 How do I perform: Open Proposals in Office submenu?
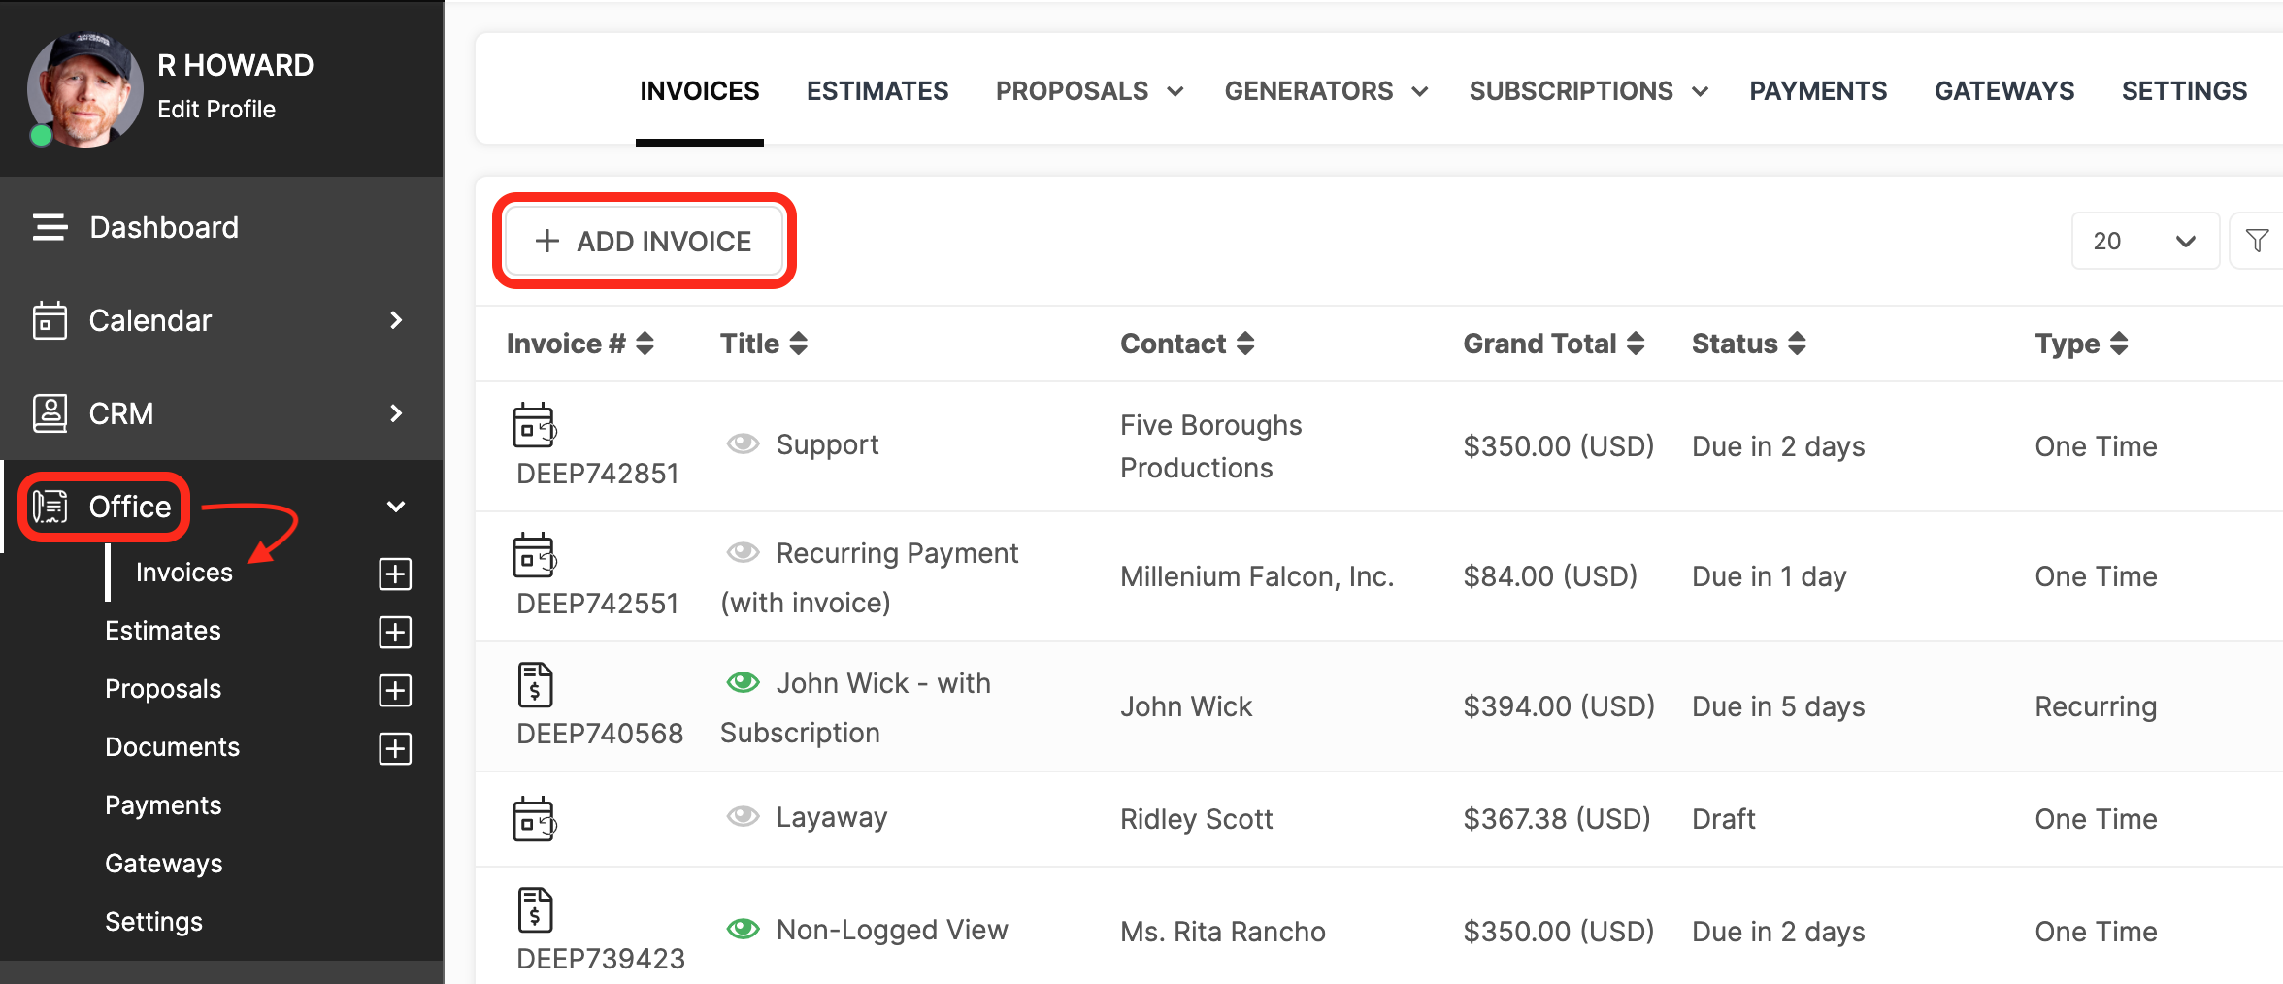pos(163,689)
